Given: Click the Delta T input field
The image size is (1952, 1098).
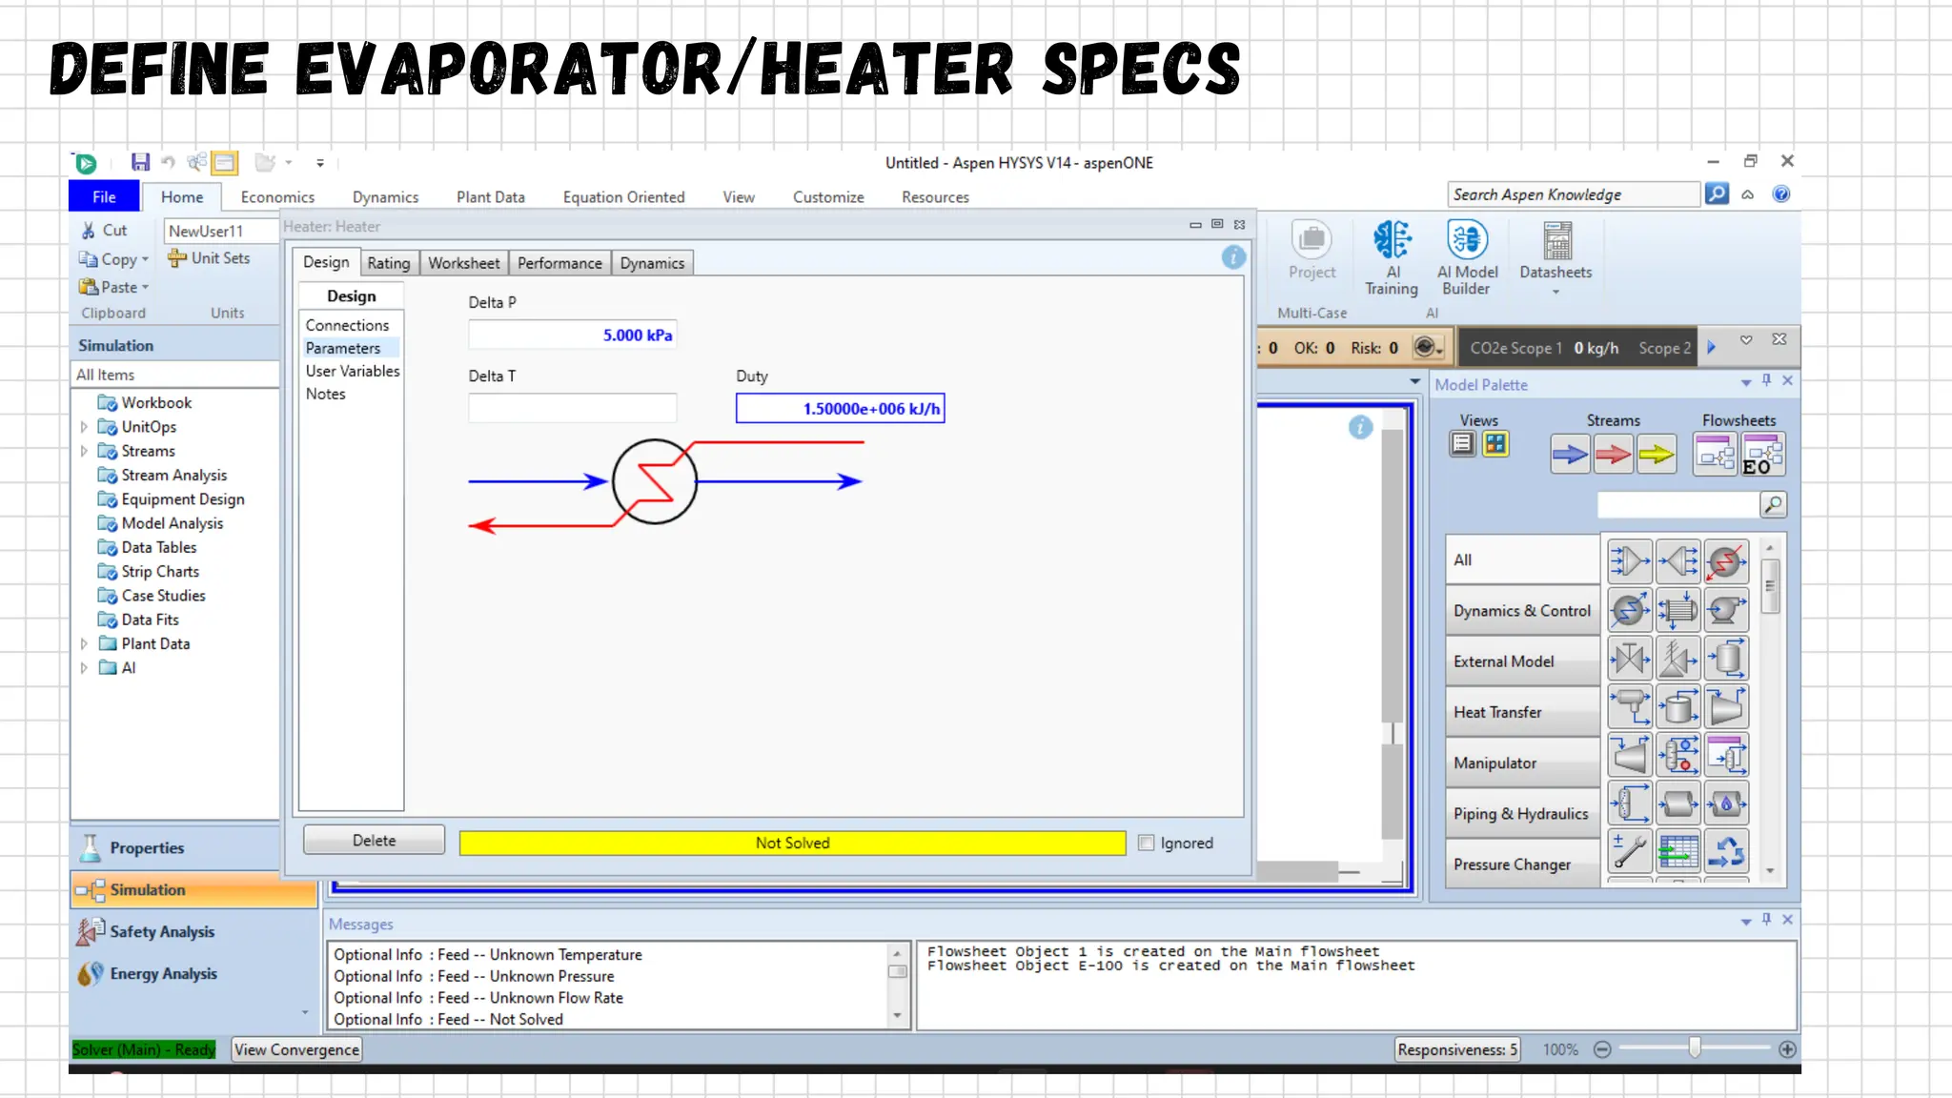Looking at the screenshot, I should [573, 408].
